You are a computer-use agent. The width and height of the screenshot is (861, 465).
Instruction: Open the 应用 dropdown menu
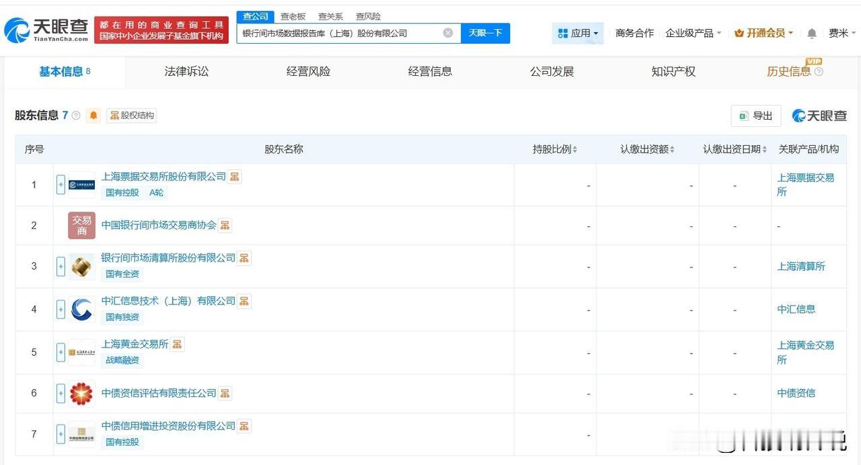click(578, 33)
